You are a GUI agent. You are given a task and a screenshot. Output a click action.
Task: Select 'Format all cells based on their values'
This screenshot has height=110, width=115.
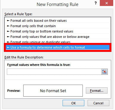(57, 21)
